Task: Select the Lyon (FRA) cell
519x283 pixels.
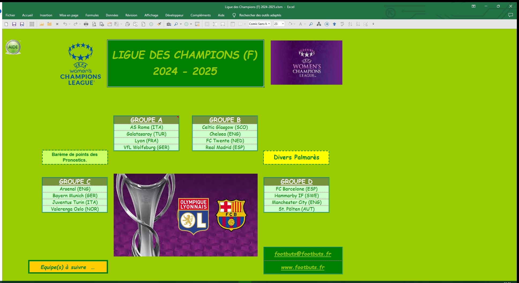Action: [x=146, y=141]
